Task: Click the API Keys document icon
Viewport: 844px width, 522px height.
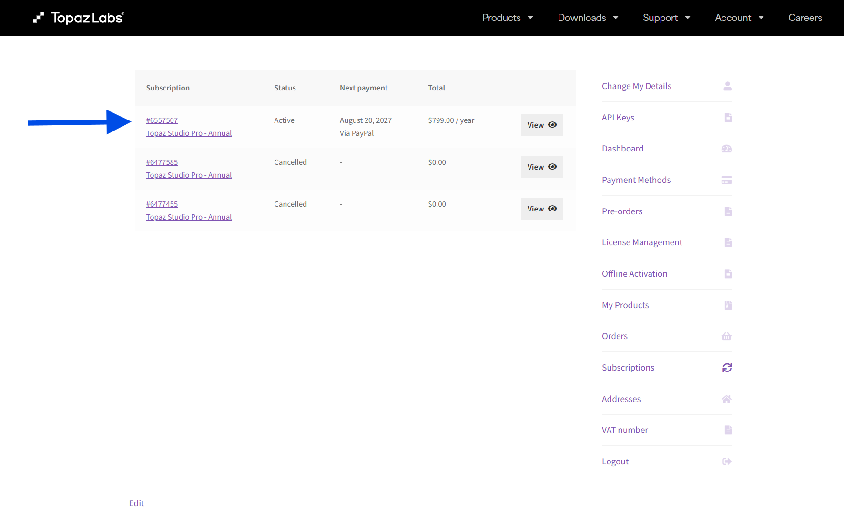Action: click(x=728, y=118)
